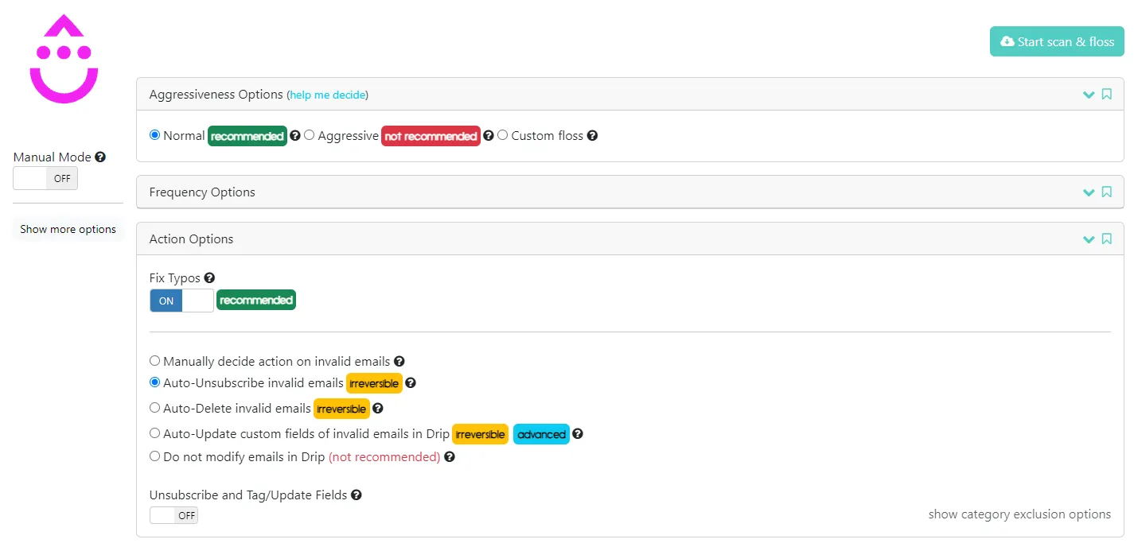Turn off the Fix Typos switch

[x=181, y=301]
